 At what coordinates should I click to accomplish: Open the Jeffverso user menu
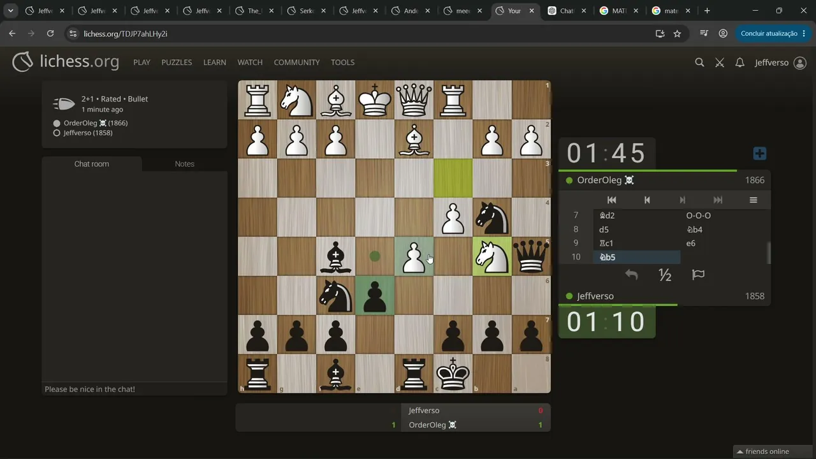(780, 62)
